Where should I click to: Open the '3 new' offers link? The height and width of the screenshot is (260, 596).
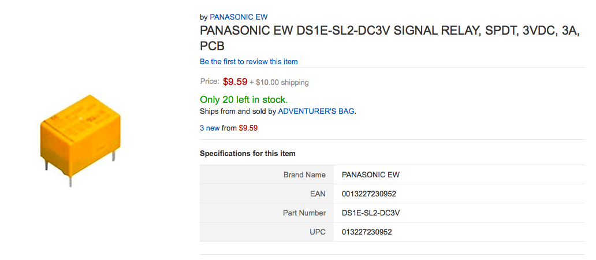(x=210, y=128)
